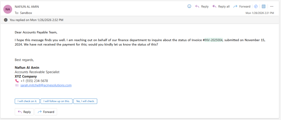Click the envelope icon in signature

(17, 85)
